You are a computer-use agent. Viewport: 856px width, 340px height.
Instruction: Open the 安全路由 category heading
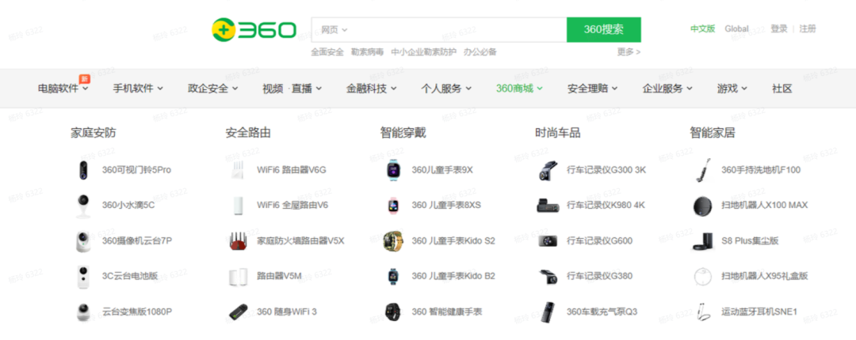coord(248,132)
